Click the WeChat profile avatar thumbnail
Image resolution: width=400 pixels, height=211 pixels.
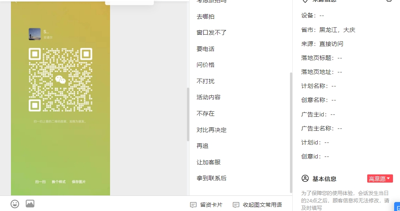tap(35, 34)
